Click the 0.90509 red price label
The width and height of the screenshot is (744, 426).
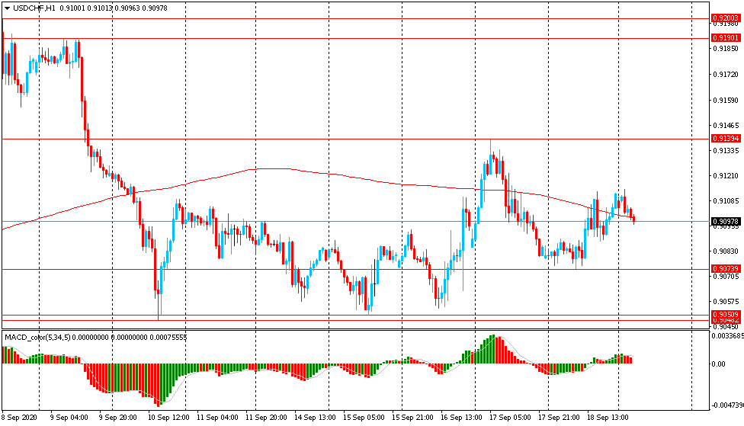click(x=726, y=315)
